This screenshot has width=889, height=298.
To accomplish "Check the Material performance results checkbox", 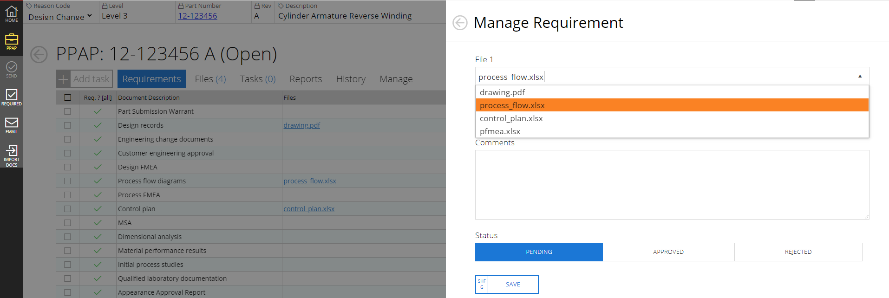I will 68,251.
